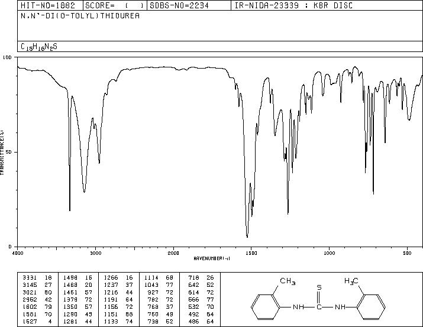Click the 1602 peak entry in table

point(37,307)
